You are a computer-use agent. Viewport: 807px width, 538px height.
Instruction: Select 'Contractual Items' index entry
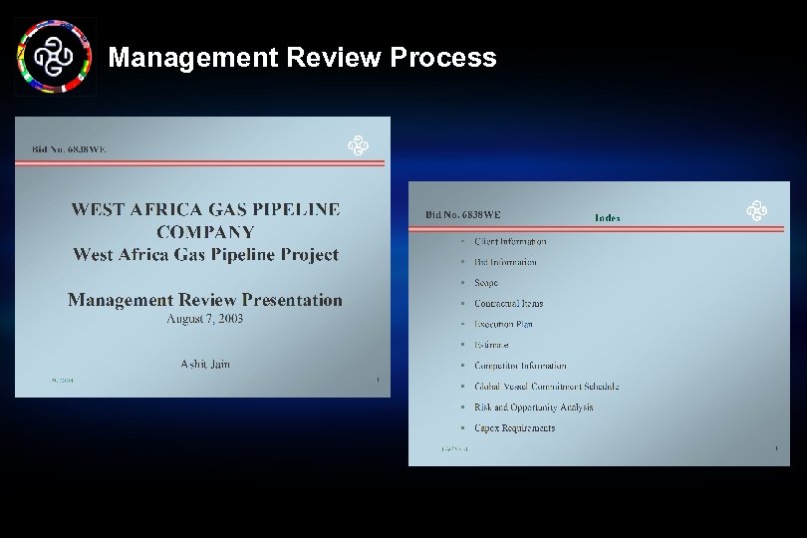tap(508, 303)
